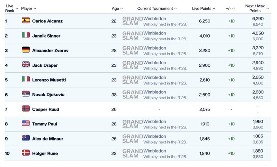
Task: Click USA flag icon beside Tommy Paul
Action: (26, 124)
